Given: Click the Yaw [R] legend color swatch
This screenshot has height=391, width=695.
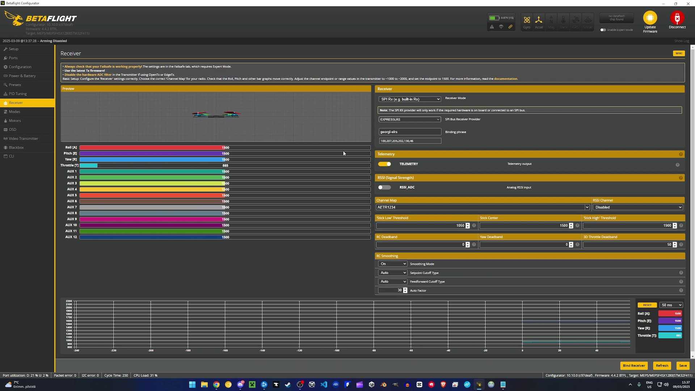Looking at the screenshot, I should (670, 328).
